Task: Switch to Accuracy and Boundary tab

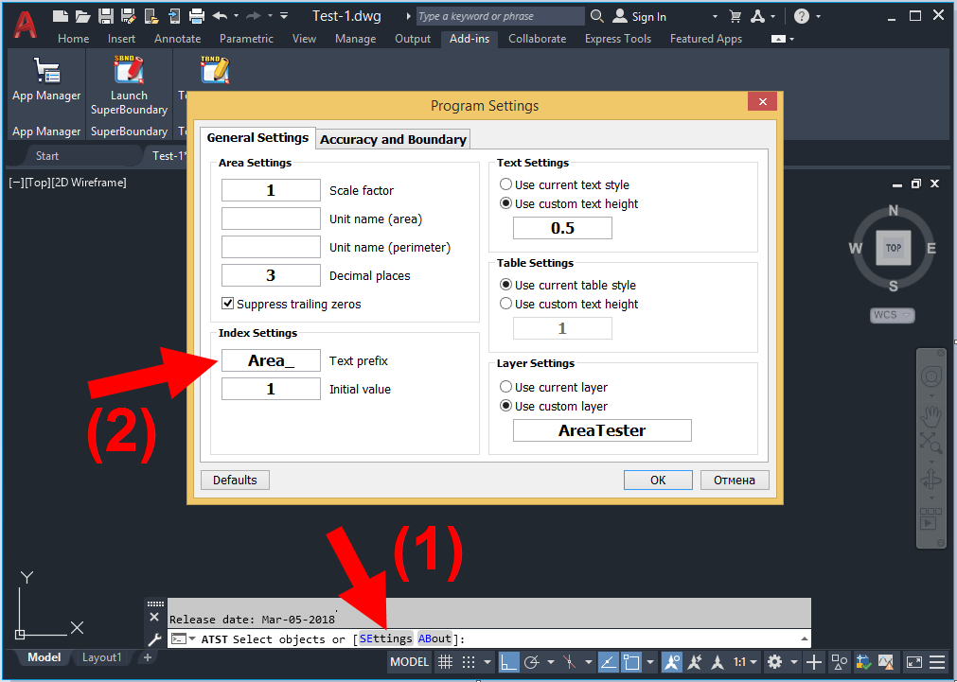Action: point(393,139)
